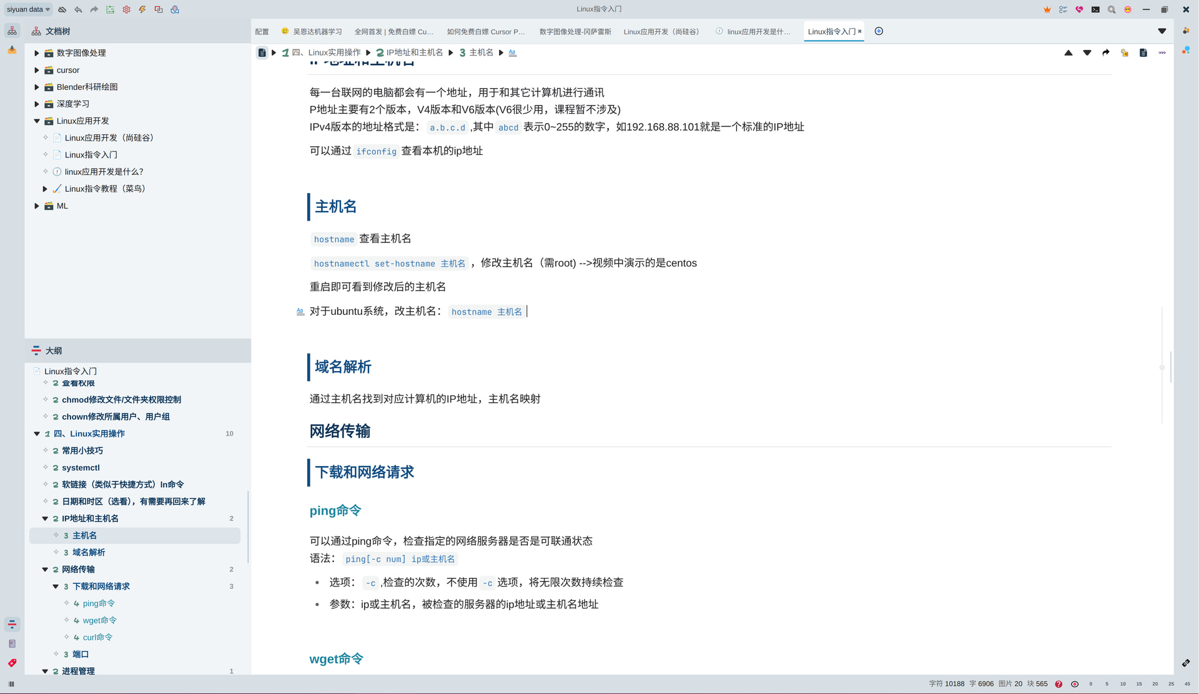Click the magnifier search icon in title bar
The image size is (1199, 694).
[x=1112, y=9]
